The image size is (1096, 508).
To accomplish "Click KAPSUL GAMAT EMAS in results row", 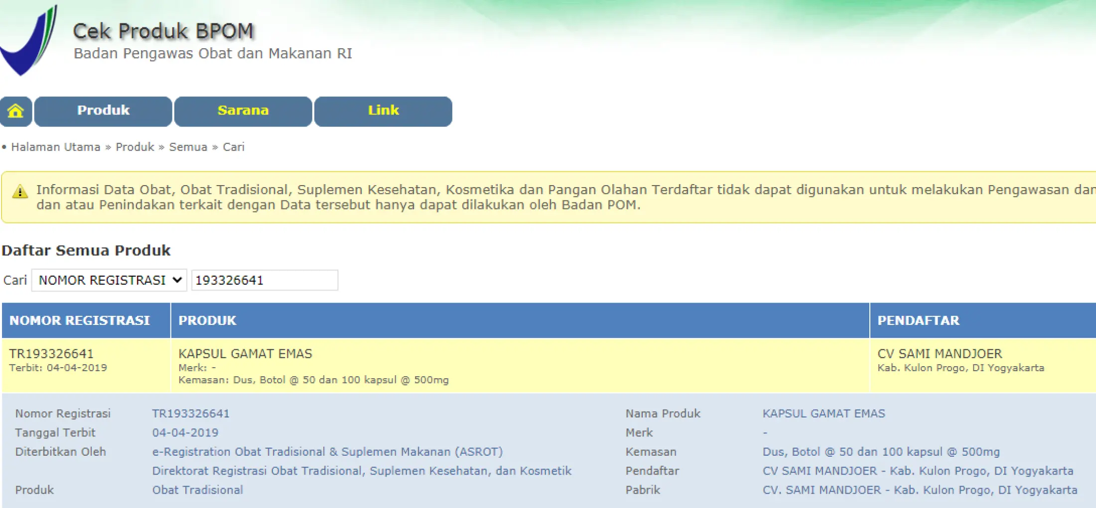I will pos(245,354).
